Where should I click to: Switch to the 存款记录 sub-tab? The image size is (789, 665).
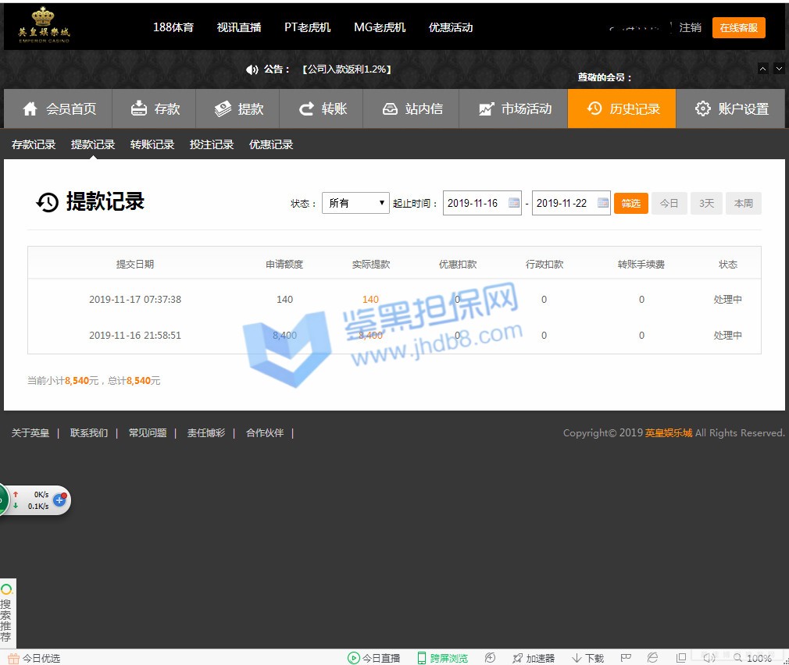tap(34, 144)
